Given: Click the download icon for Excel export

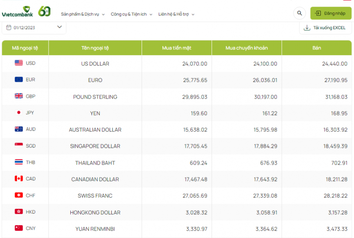Looking at the screenshot, I should tap(307, 27).
